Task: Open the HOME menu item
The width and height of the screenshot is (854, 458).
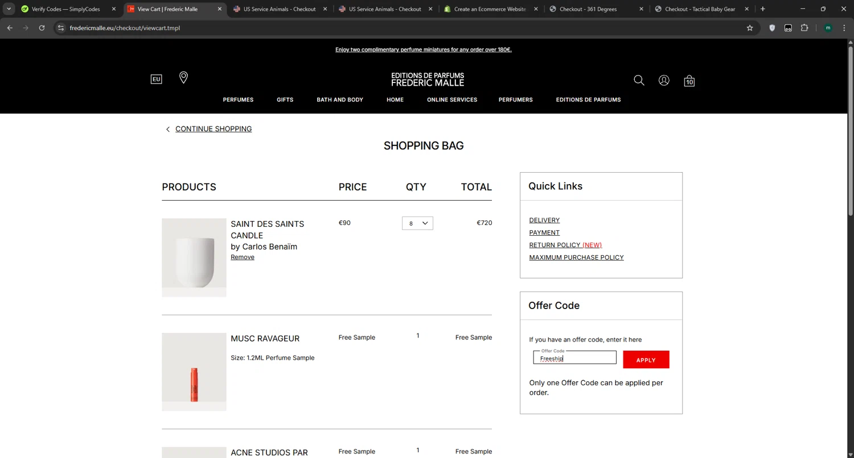Action: [395, 99]
